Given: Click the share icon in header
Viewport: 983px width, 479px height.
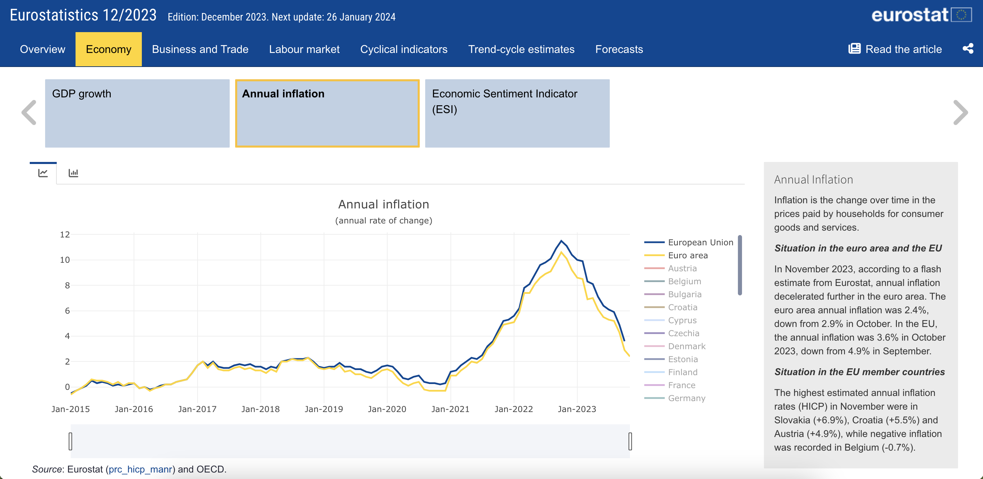Looking at the screenshot, I should point(967,49).
